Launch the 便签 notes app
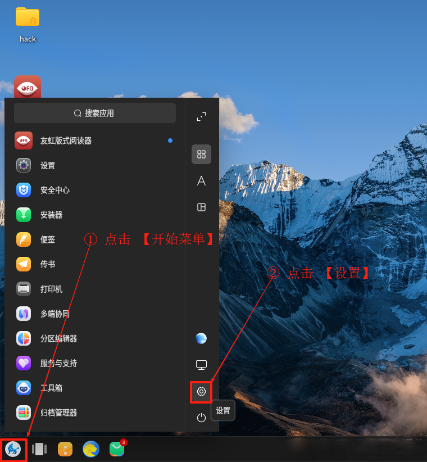The image size is (427, 462). [x=47, y=239]
